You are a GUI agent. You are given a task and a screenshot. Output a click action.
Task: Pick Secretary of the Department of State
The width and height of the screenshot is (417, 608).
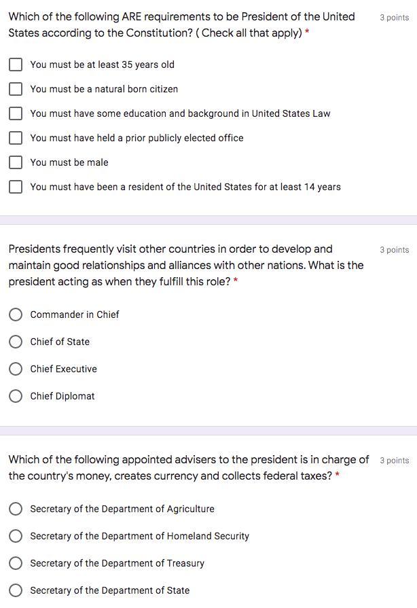(x=16, y=590)
